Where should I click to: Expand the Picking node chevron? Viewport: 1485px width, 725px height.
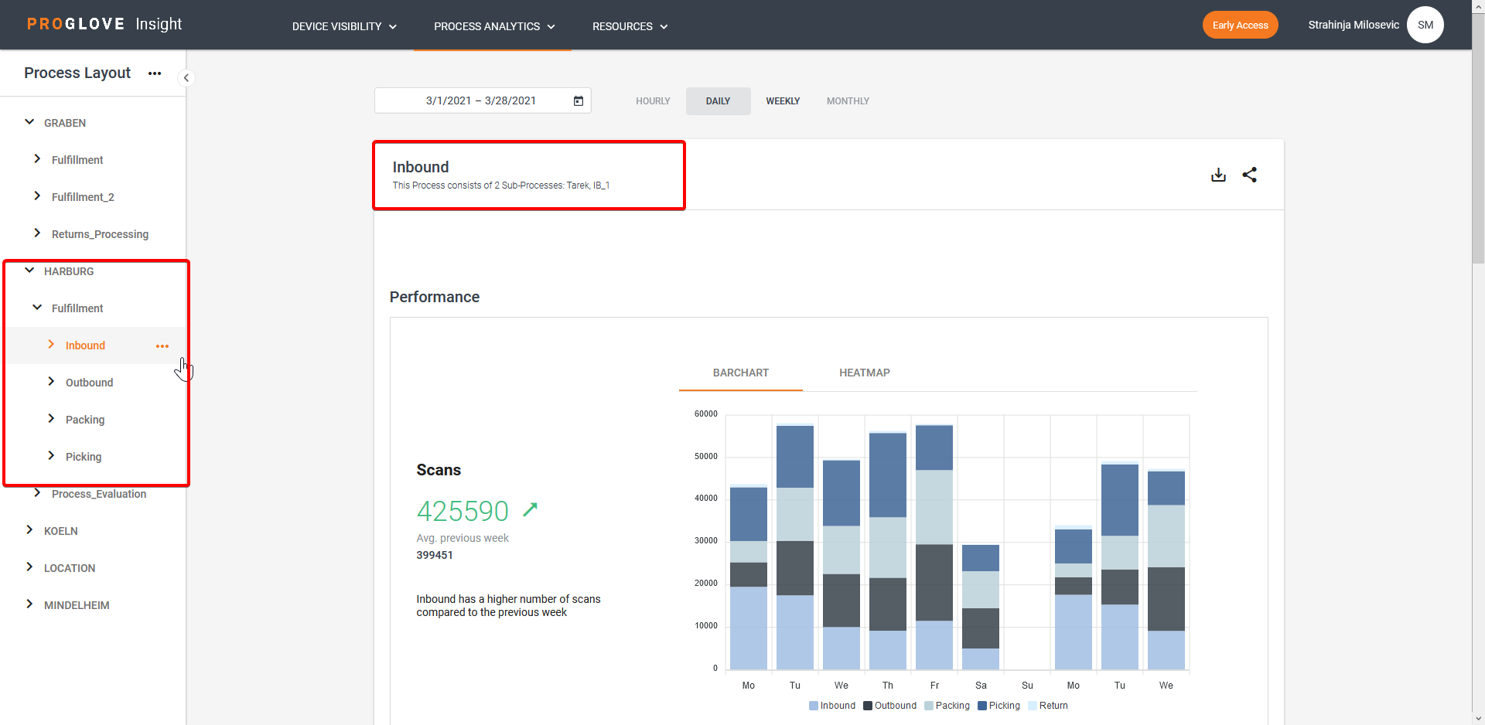(x=51, y=456)
